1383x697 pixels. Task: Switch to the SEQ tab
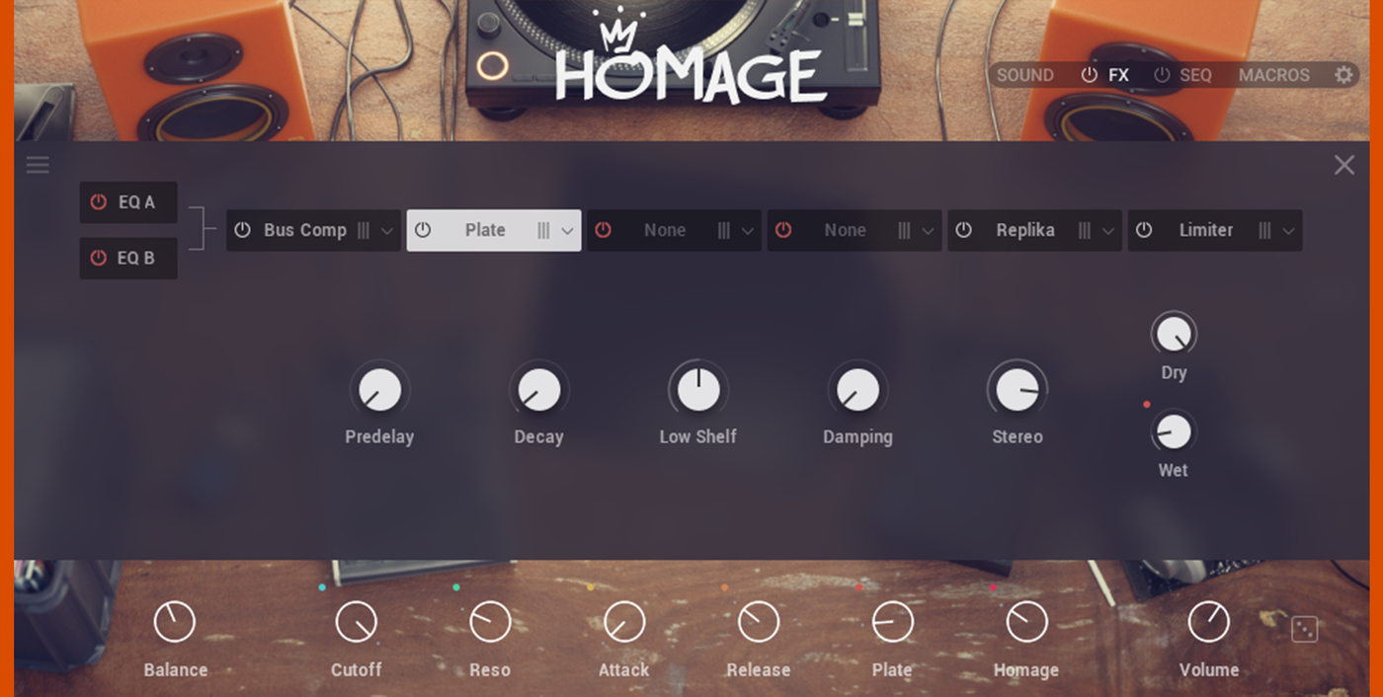point(1195,75)
